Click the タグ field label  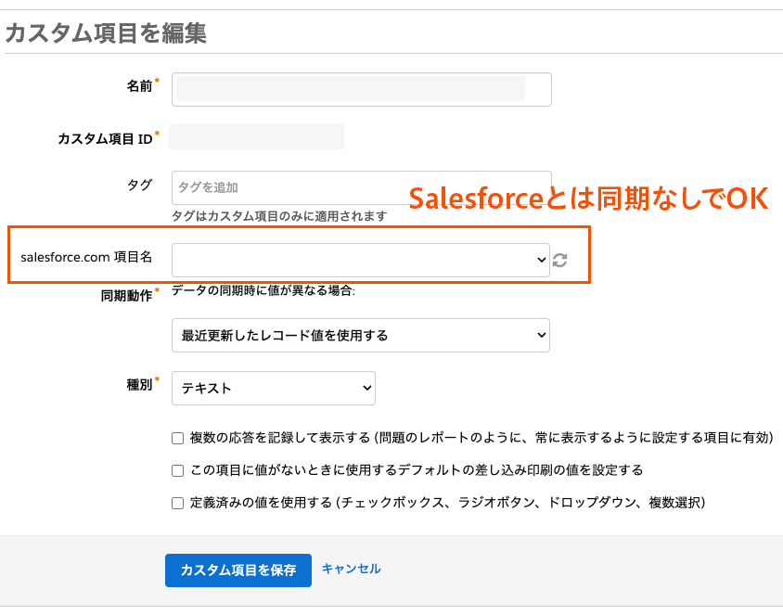(x=139, y=185)
